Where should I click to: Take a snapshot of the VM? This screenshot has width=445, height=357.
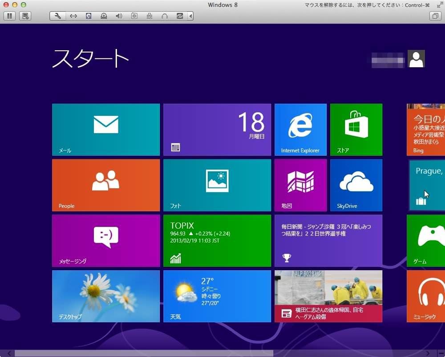click(x=25, y=16)
